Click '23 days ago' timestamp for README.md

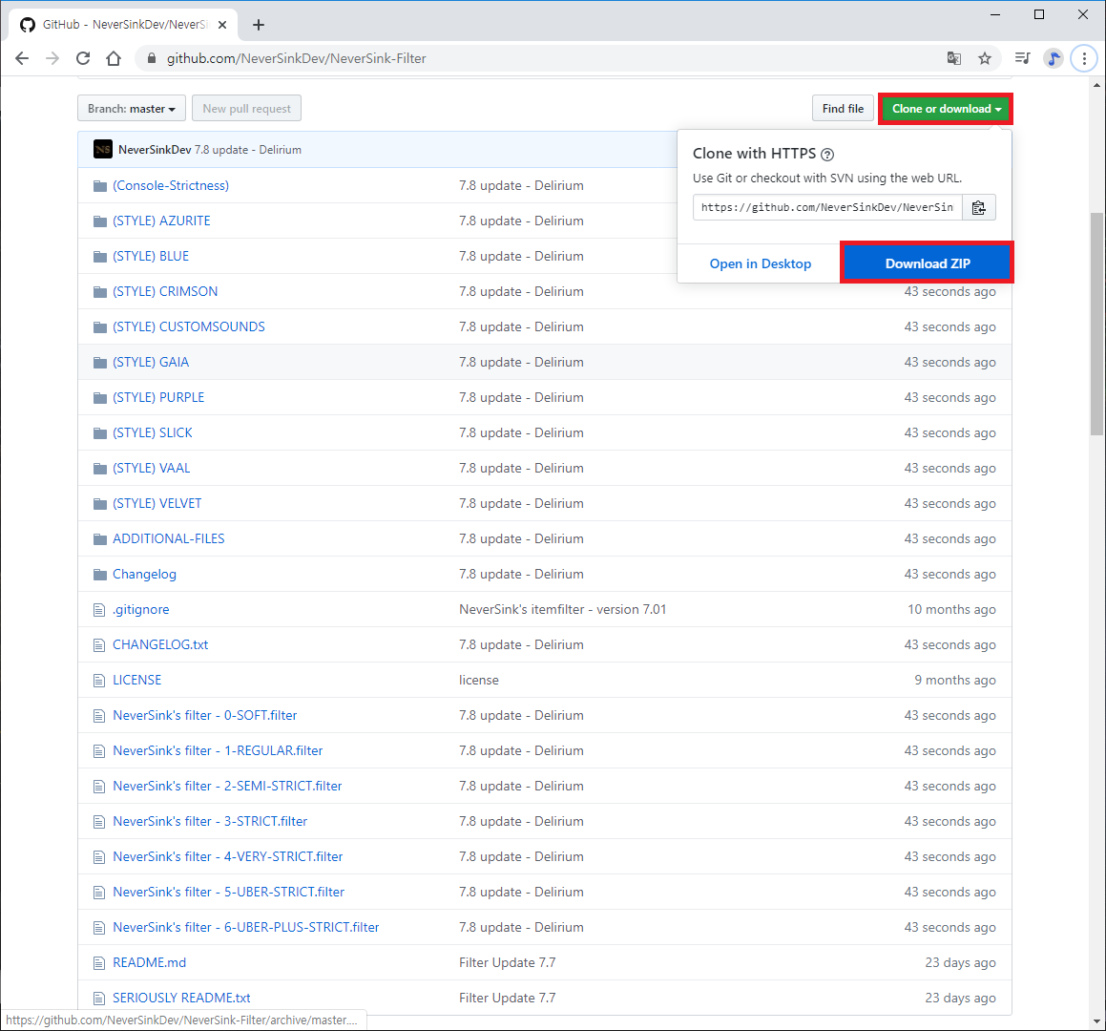coord(960,962)
